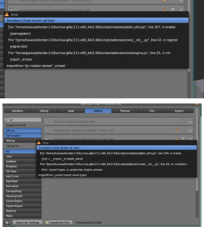This screenshot has height=227, width=204.
Task: Enable Import Autocad DXF checkbox in Preferences window
Action: [190, 138]
